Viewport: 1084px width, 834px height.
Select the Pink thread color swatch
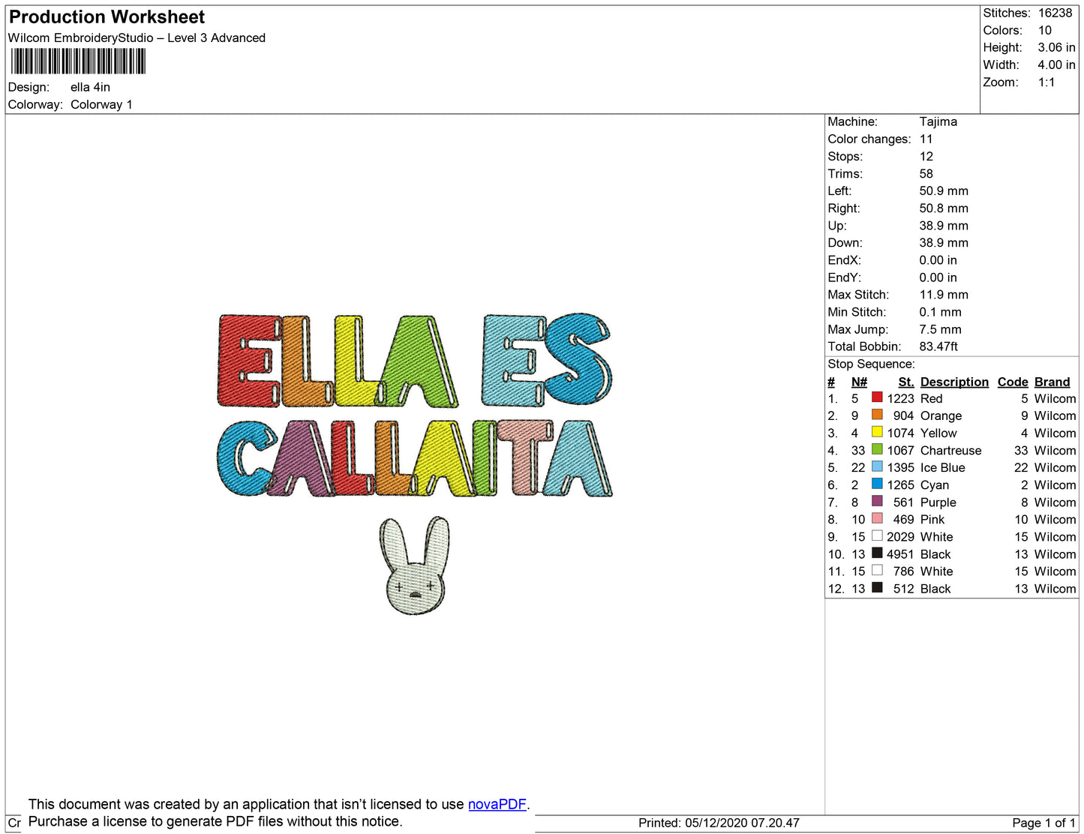[876, 518]
